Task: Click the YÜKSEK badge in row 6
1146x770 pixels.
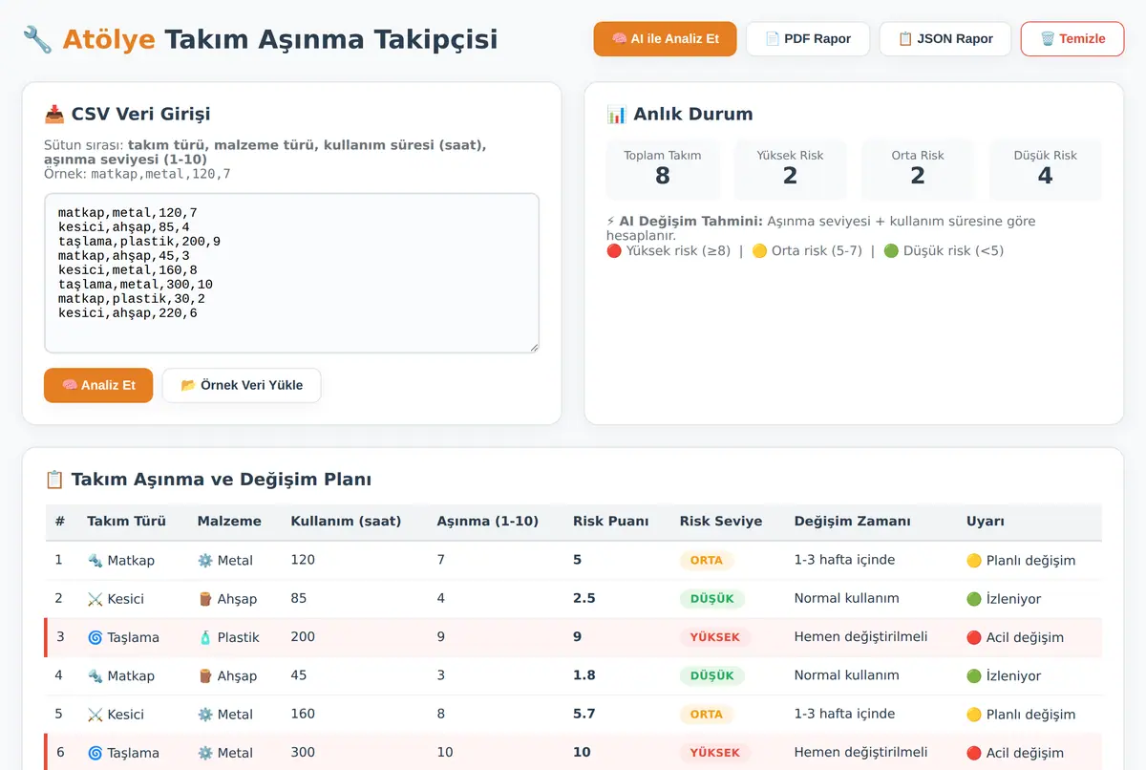Action: point(715,753)
